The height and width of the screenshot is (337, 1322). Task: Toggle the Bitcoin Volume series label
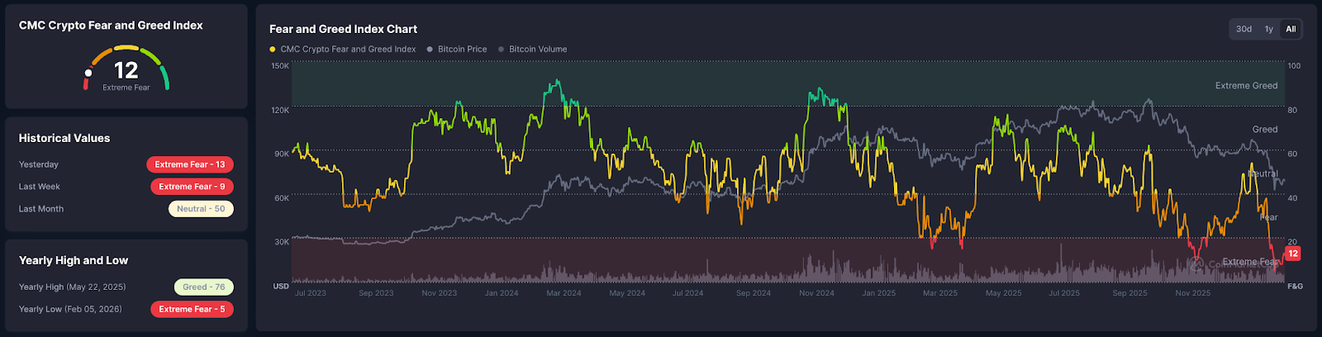click(538, 50)
